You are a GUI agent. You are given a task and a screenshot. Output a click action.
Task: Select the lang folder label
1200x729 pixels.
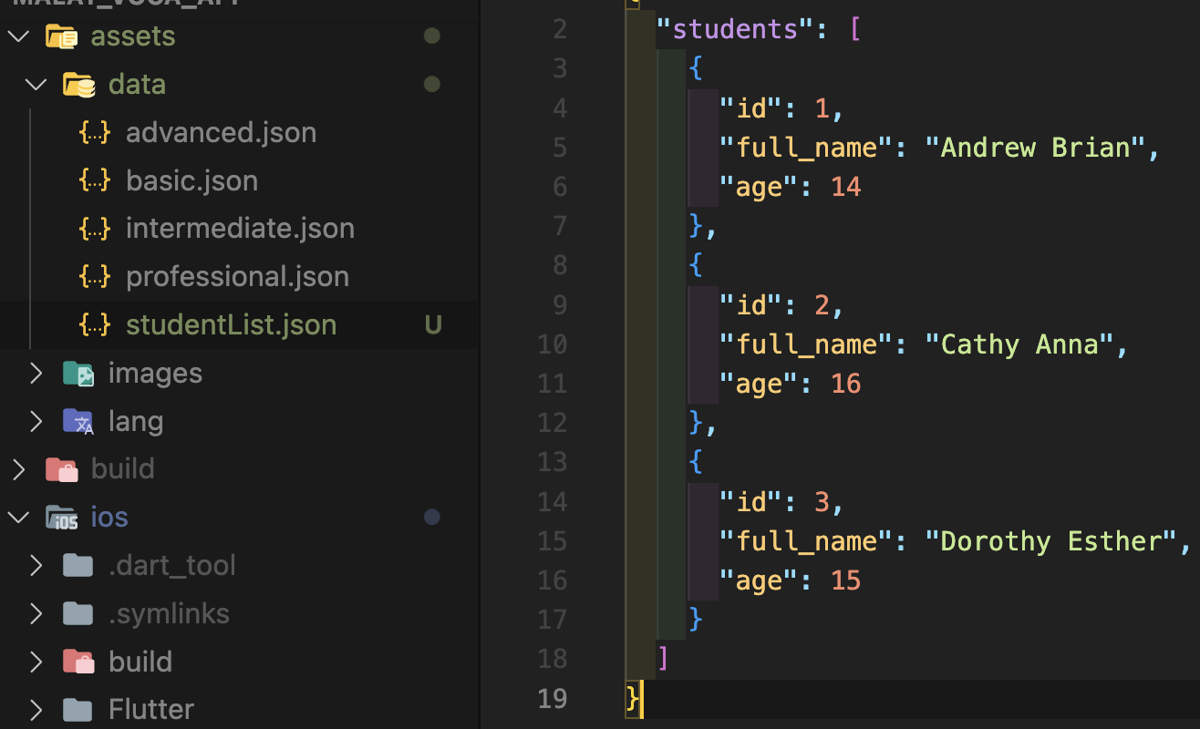click(x=136, y=422)
